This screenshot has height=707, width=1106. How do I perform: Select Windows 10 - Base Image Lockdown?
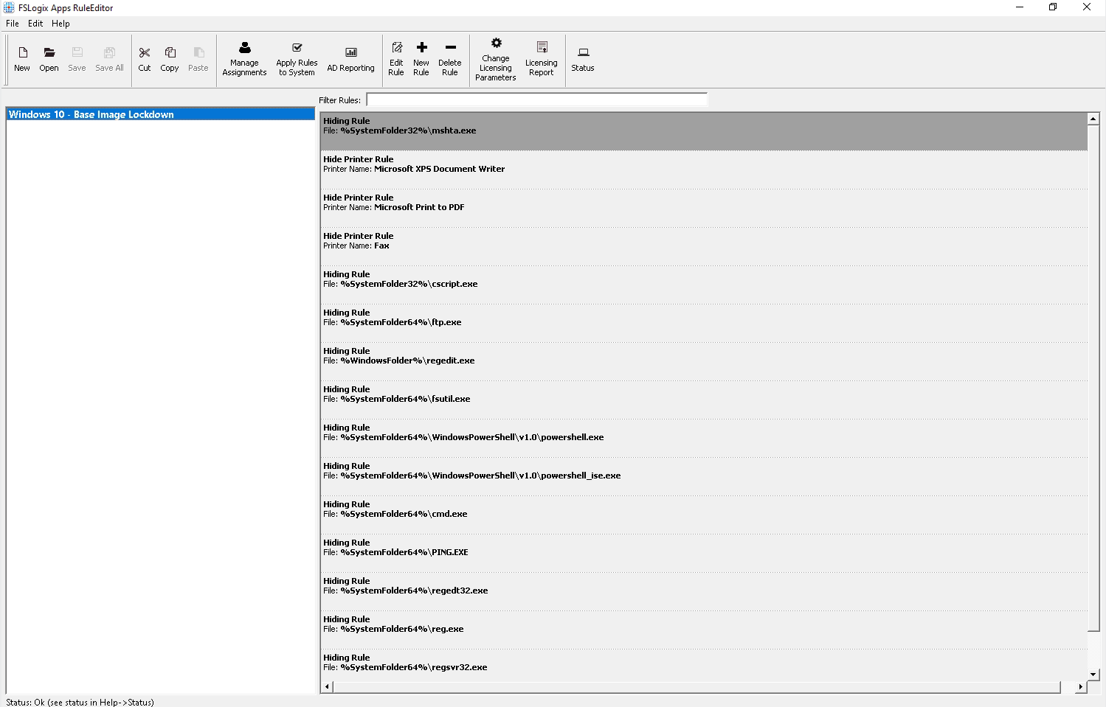(x=91, y=114)
